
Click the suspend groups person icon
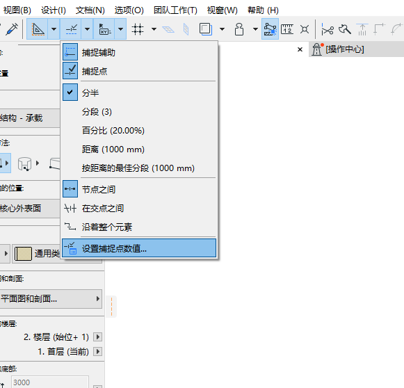click(239, 29)
